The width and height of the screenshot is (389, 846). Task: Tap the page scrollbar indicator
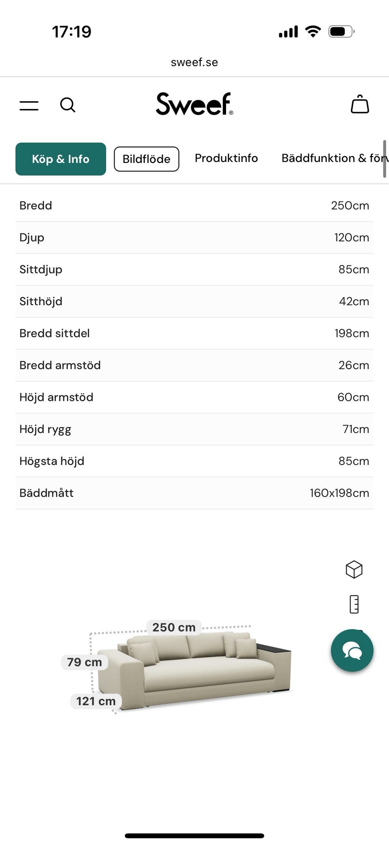pos(384,159)
